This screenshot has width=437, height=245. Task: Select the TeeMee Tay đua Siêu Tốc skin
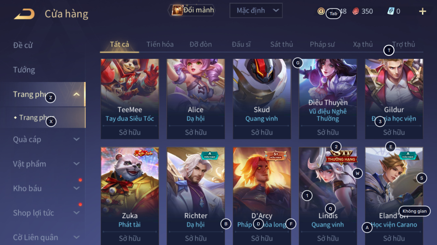(130, 99)
